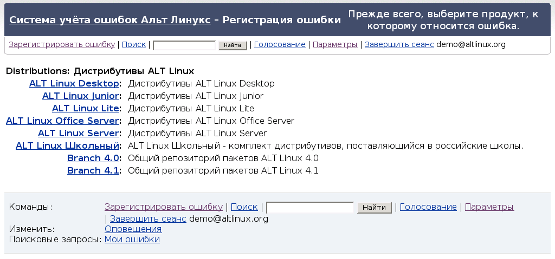Viewport: 555px width, 259px height.
Task: Open the ALT Linux Office Server link
Action: point(62,121)
